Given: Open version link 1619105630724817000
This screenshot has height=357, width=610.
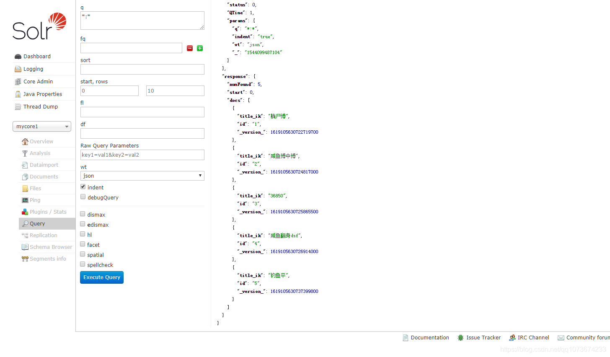Looking at the screenshot, I should 294,172.
